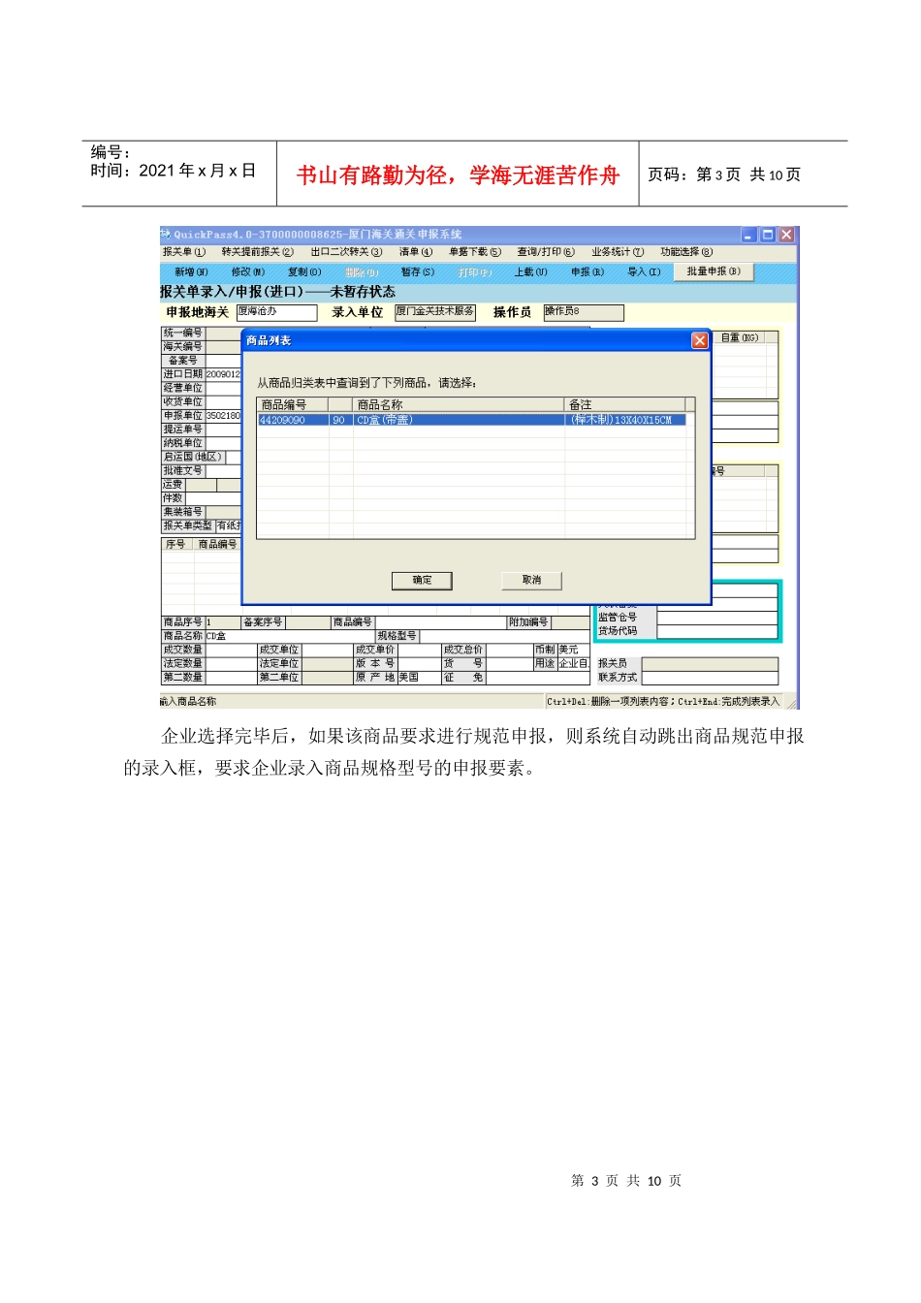Click the 自重(KG) column header
The width and height of the screenshot is (921, 1303).
[x=740, y=337]
